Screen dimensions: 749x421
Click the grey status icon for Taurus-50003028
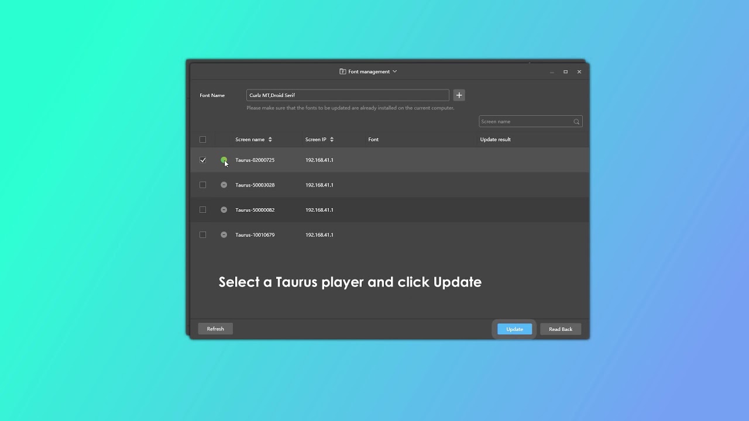pyautogui.click(x=224, y=185)
